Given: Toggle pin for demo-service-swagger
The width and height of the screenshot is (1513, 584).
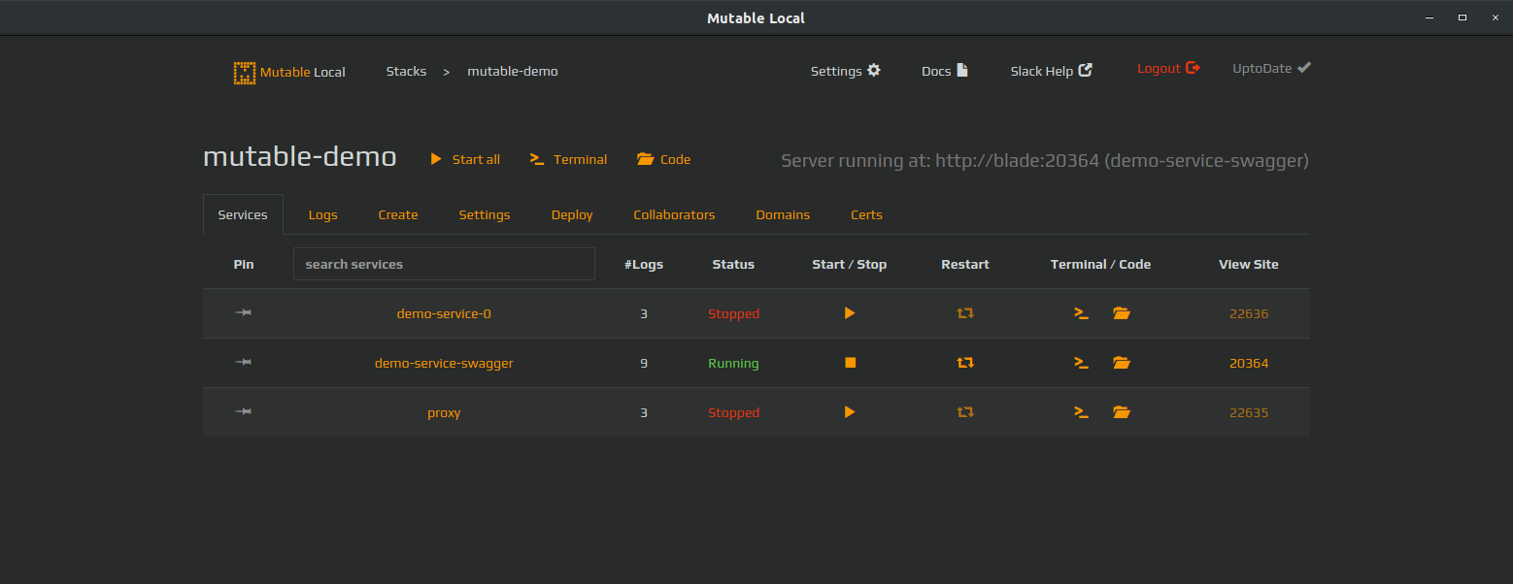Looking at the screenshot, I should click(244, 362).
